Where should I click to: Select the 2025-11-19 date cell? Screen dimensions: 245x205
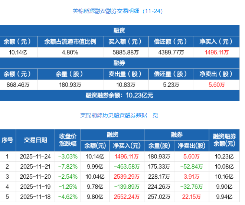coord(36,187)
